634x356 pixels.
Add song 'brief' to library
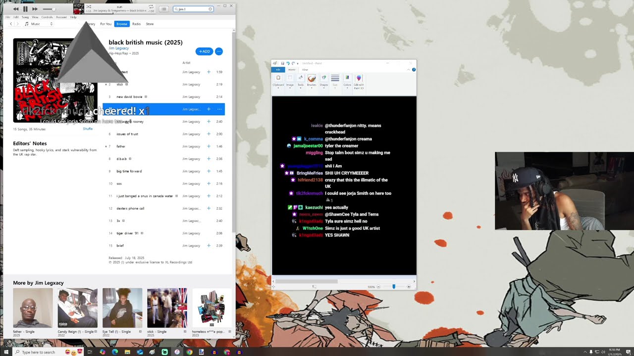pyautogui.click(x=209, y=245)
